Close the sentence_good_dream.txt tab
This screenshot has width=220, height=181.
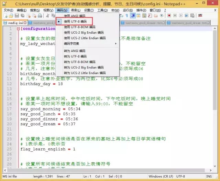(208, 23)
